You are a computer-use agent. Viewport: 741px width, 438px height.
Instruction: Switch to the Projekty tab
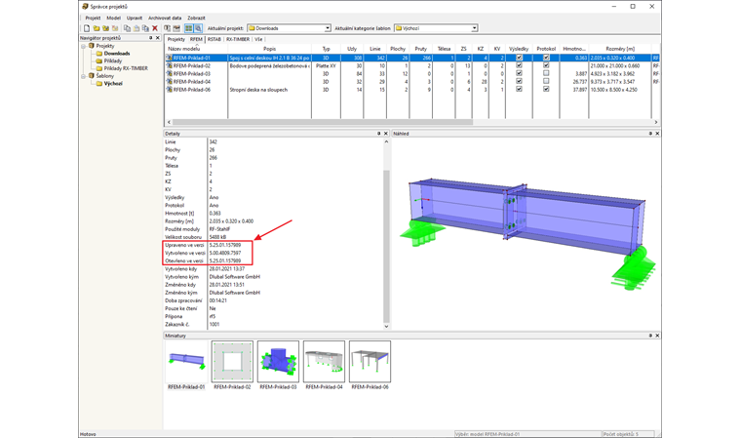pos(176,39)
